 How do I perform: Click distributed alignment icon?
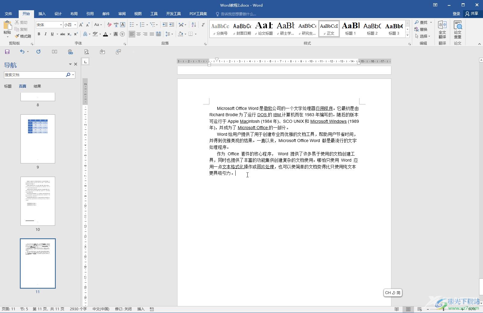tap(158, 34)
